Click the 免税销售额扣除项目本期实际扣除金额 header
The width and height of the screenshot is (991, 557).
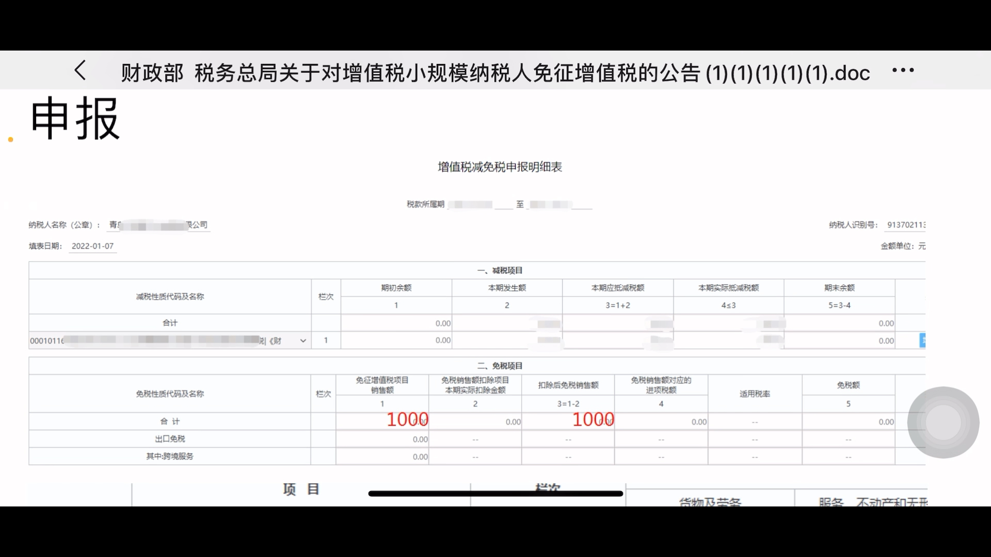click(475, 385)
